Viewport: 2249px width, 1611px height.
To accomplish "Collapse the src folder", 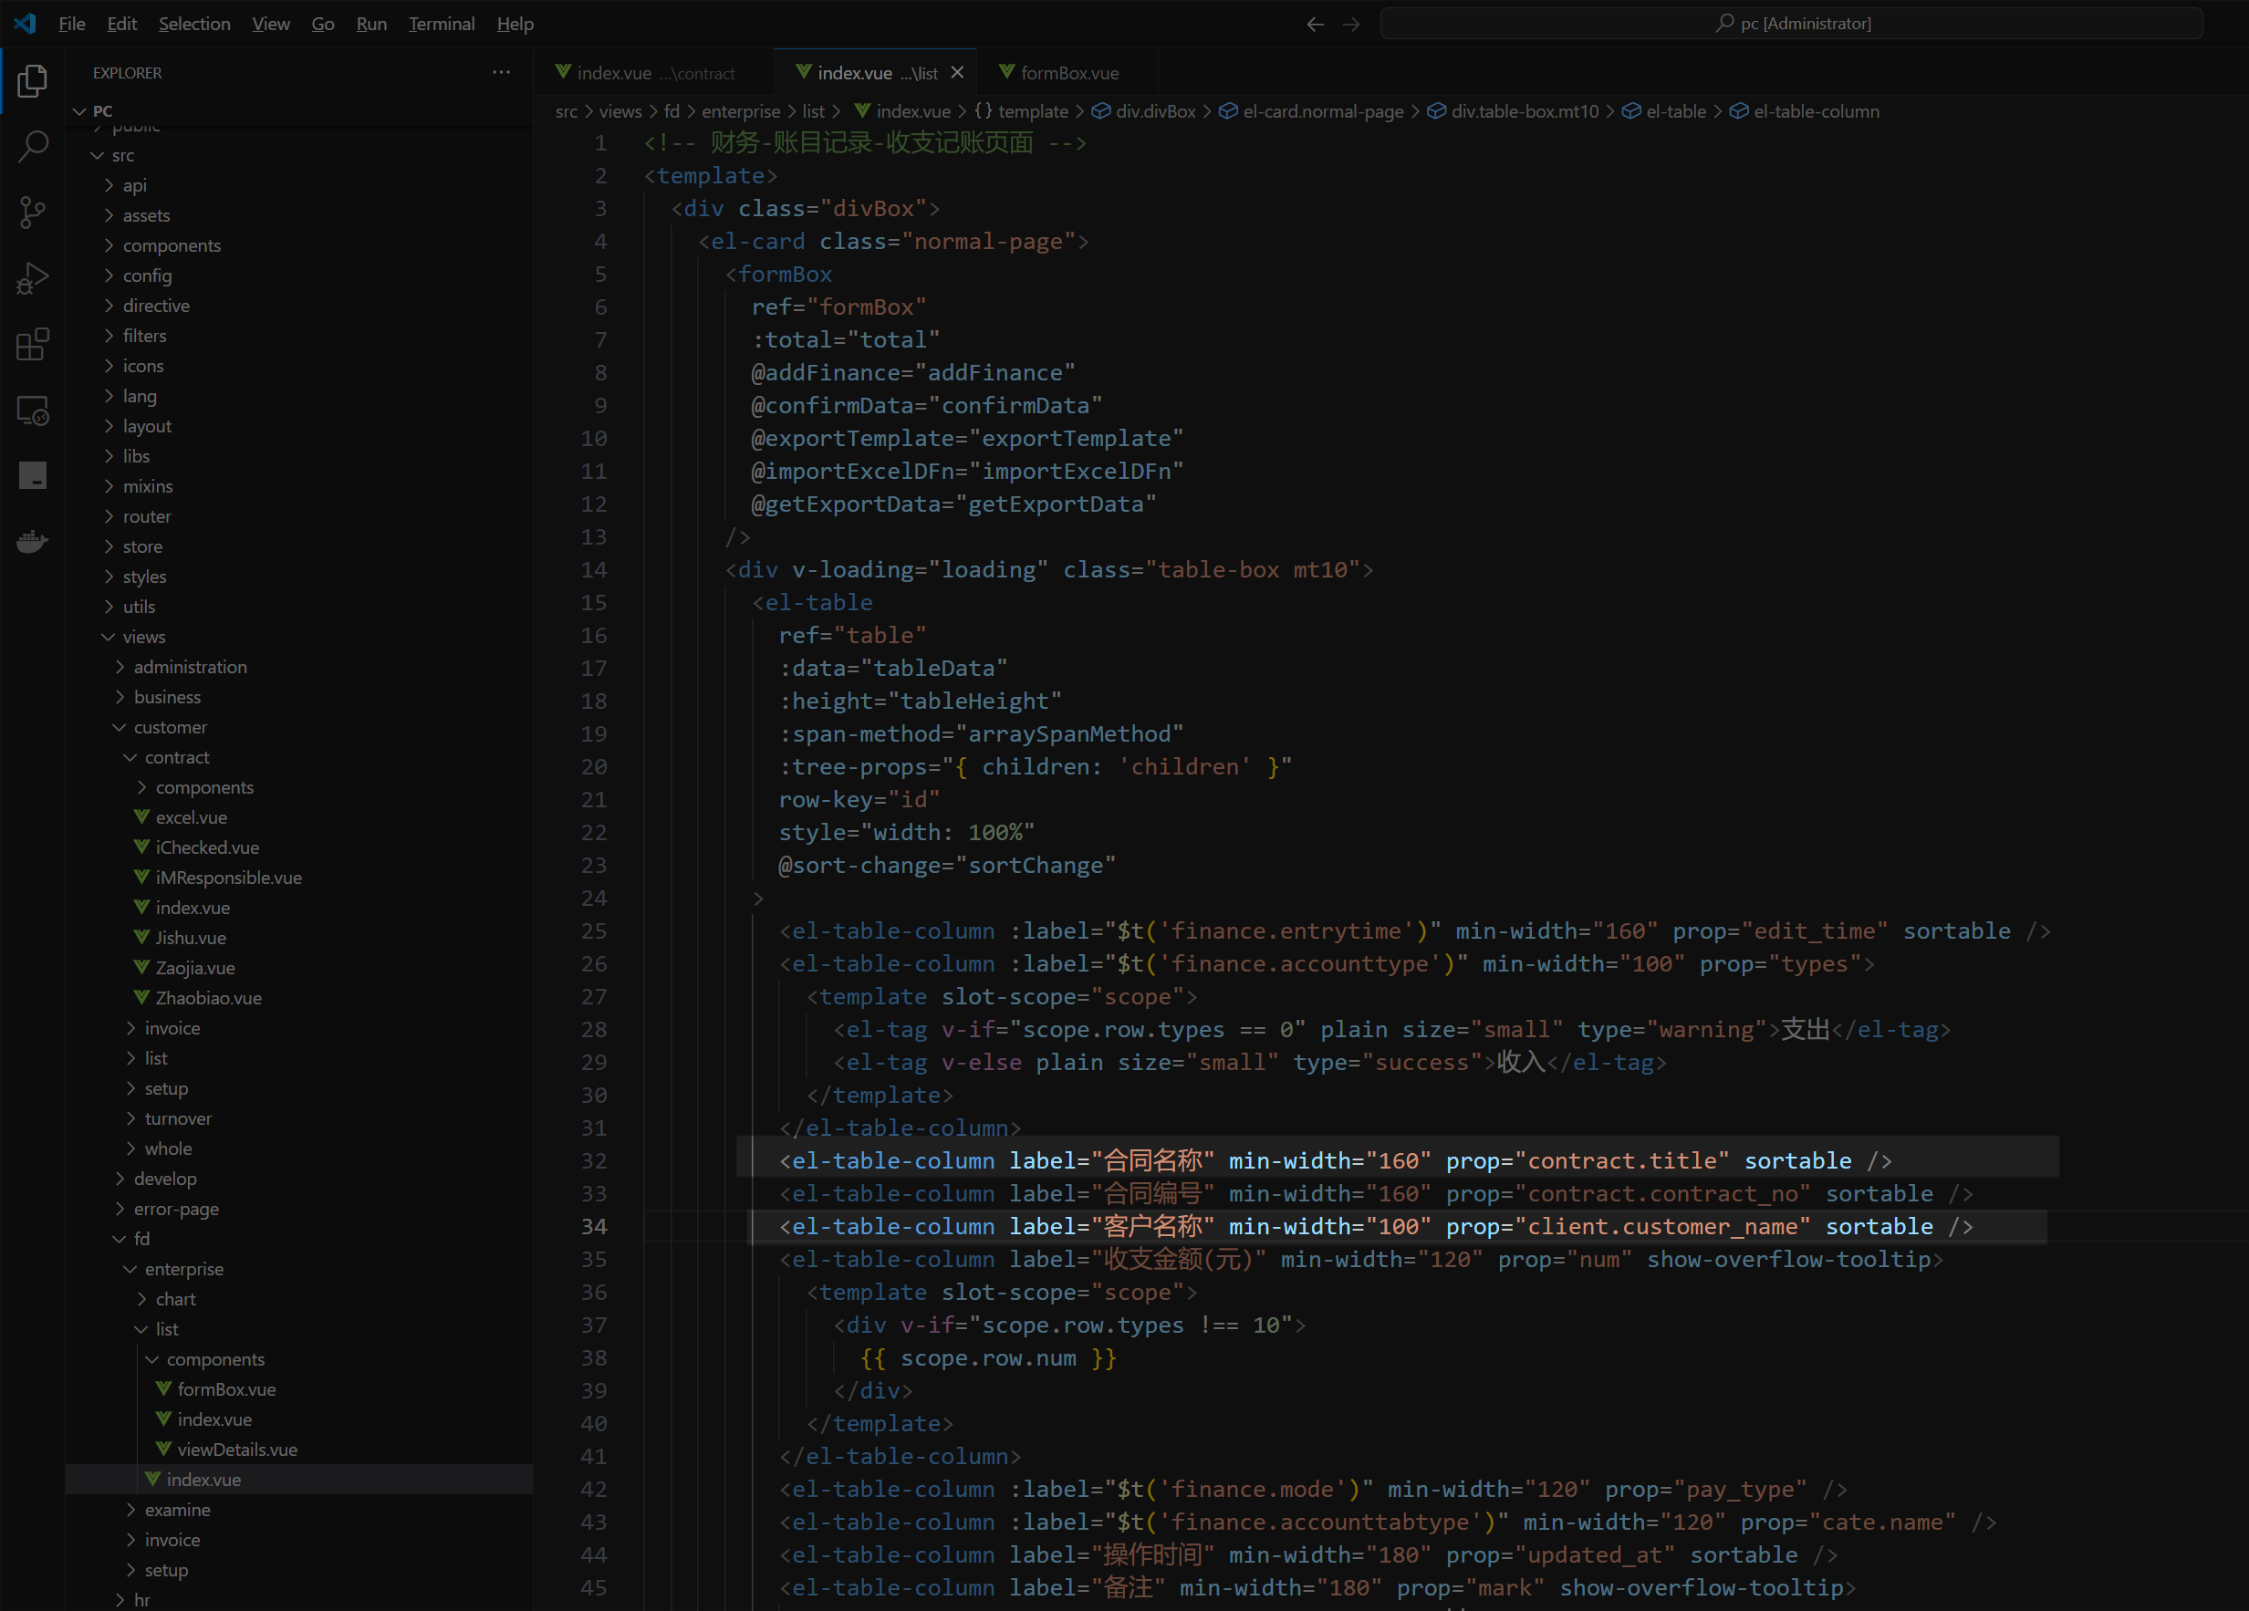I will pyautogui.click(x=98, y=156).
